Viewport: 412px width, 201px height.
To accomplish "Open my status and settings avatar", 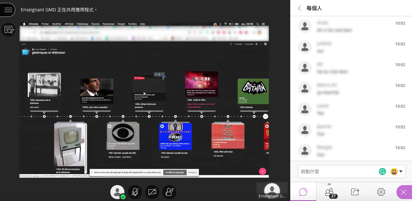I will coord(118,192).
